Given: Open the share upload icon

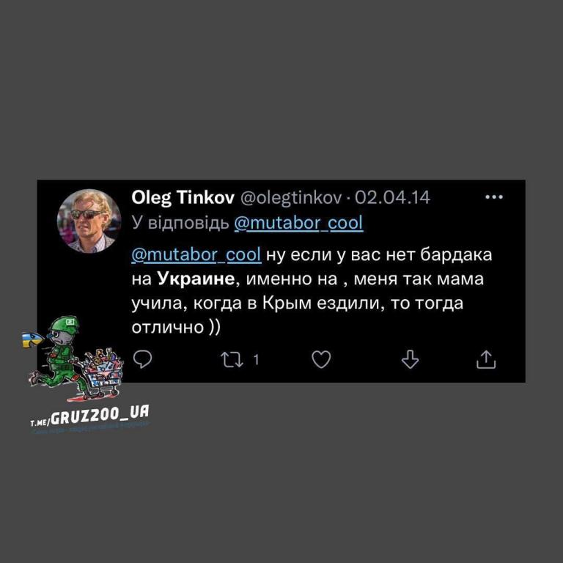Looking at the screenshot, I should click(486, 359).
